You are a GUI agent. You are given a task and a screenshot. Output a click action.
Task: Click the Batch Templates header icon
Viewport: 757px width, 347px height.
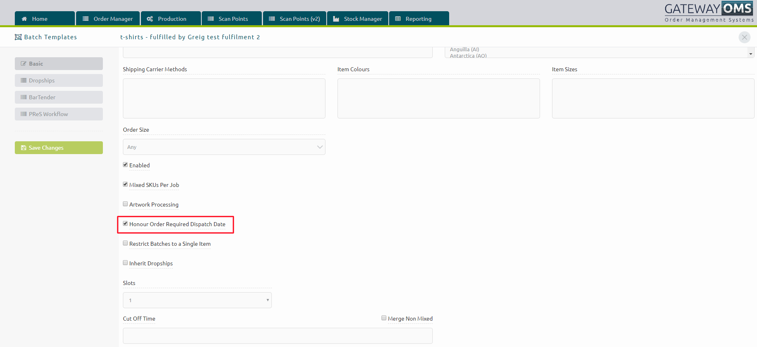(18, 37)
